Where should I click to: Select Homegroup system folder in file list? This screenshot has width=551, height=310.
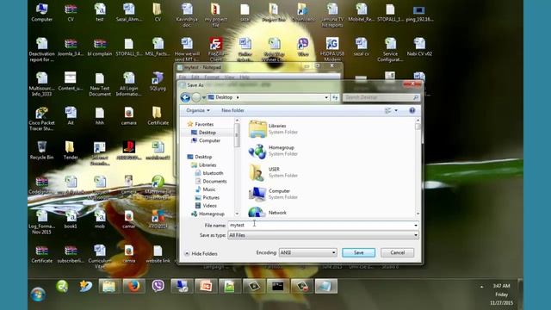coord(273,151)
